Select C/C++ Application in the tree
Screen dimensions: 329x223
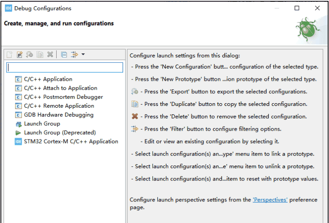[48, 79]
